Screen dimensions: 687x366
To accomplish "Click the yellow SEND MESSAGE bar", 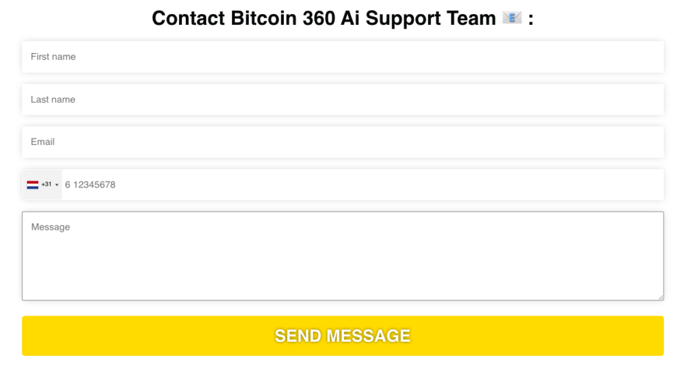I will point(343,336).
